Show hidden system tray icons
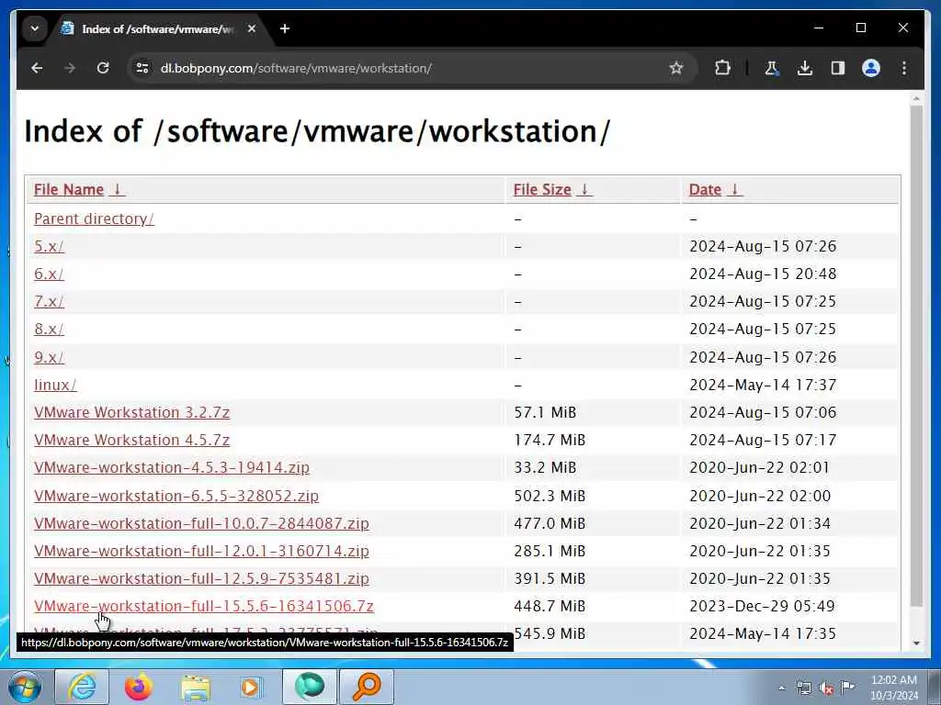 click(x=781, y=688)
